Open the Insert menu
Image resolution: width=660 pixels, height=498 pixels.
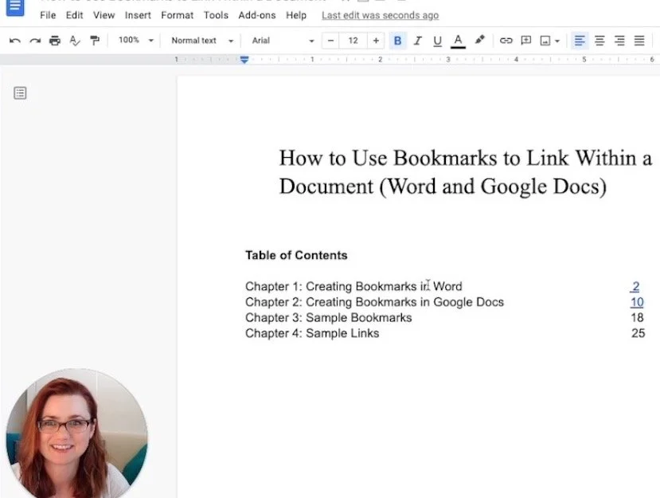tap(138, 15)
